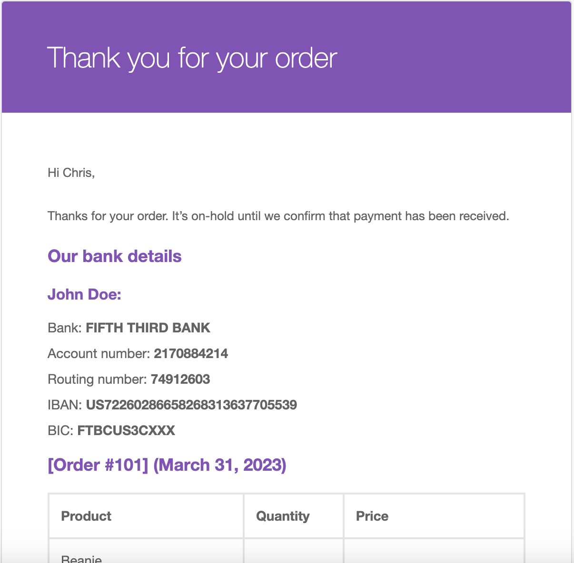The height and width of the screenshot is (563, 574).
Task: Click the BIC code FTBCUS3CXXX
Action: [126, 431]
